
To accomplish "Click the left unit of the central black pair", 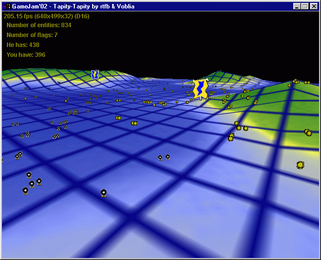I will 160,158.
